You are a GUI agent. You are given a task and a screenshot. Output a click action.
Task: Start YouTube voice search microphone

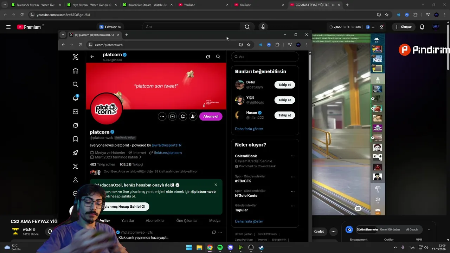point(263,27)
